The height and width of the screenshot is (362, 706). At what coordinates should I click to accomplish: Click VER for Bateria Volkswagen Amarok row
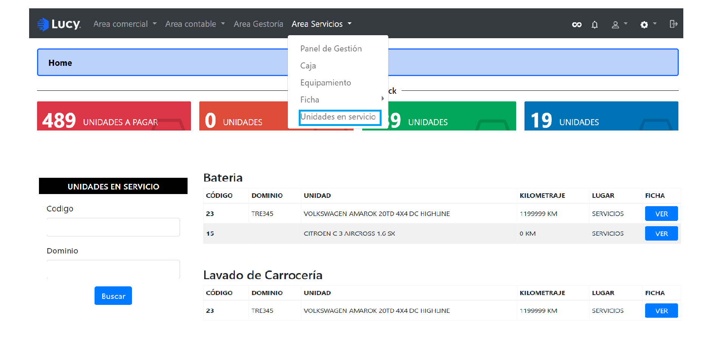click(661, 214)
